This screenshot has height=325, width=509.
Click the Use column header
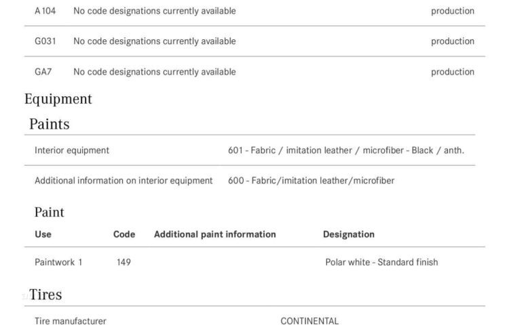point(43,234)
